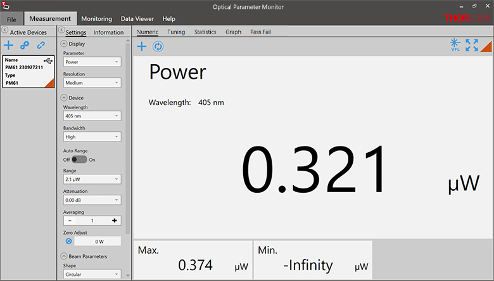Switch to the Statistics tab

coord(205,32)
